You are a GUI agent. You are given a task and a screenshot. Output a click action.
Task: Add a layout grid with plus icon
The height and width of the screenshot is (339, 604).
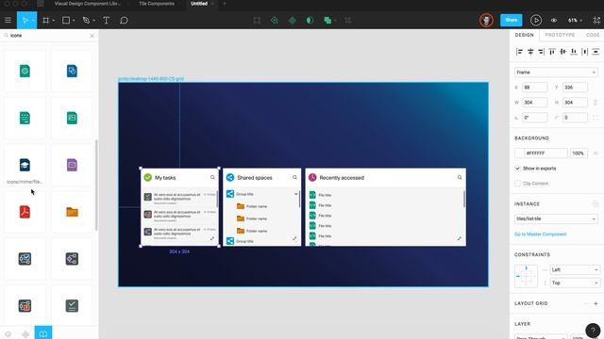tap(596, 303)
